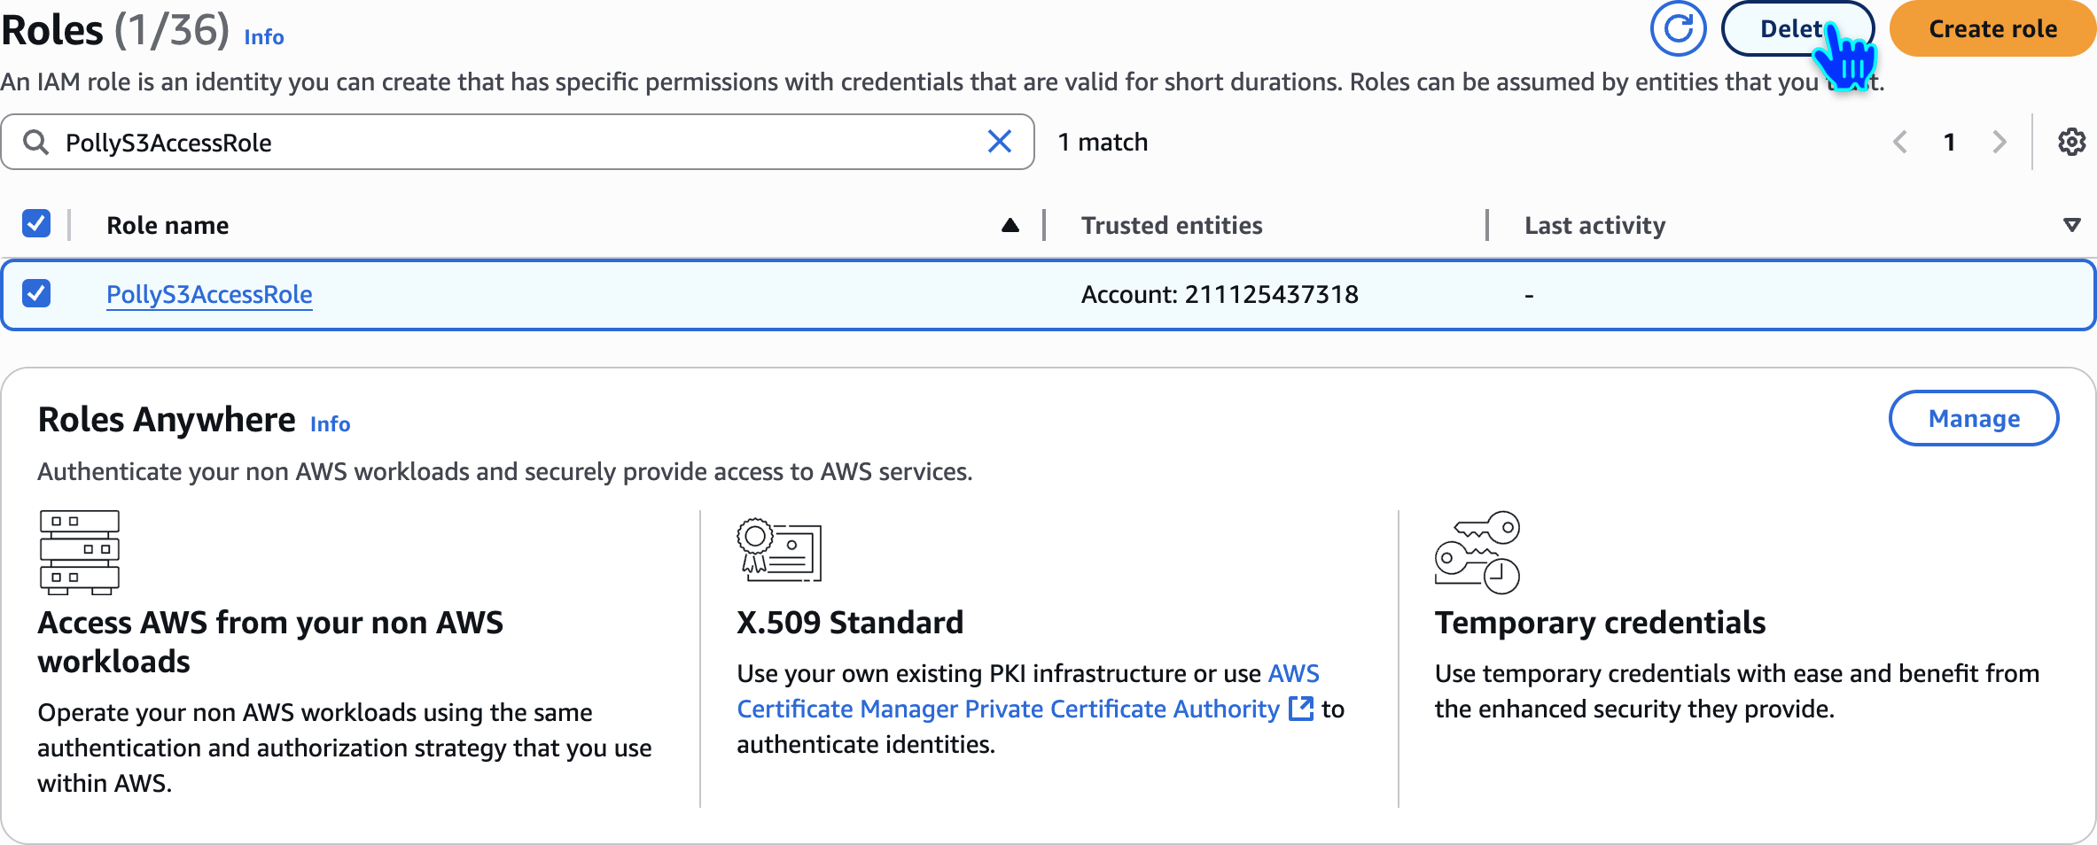Click the Role name ascending sort arrow
This screenshot has width=2097, height=845.
coord(1010,225)
